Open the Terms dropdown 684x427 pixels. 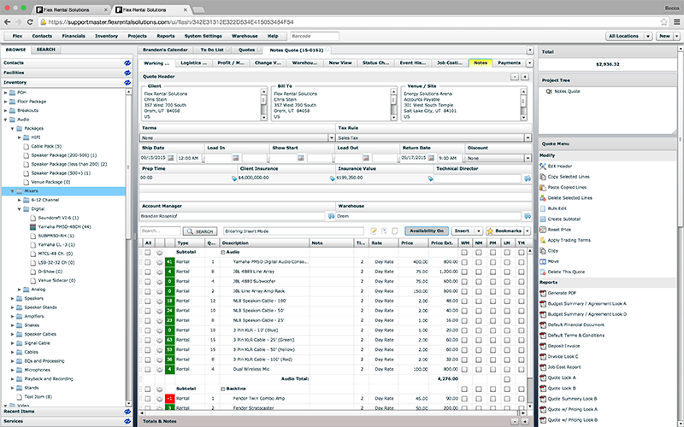click(331, 137)
